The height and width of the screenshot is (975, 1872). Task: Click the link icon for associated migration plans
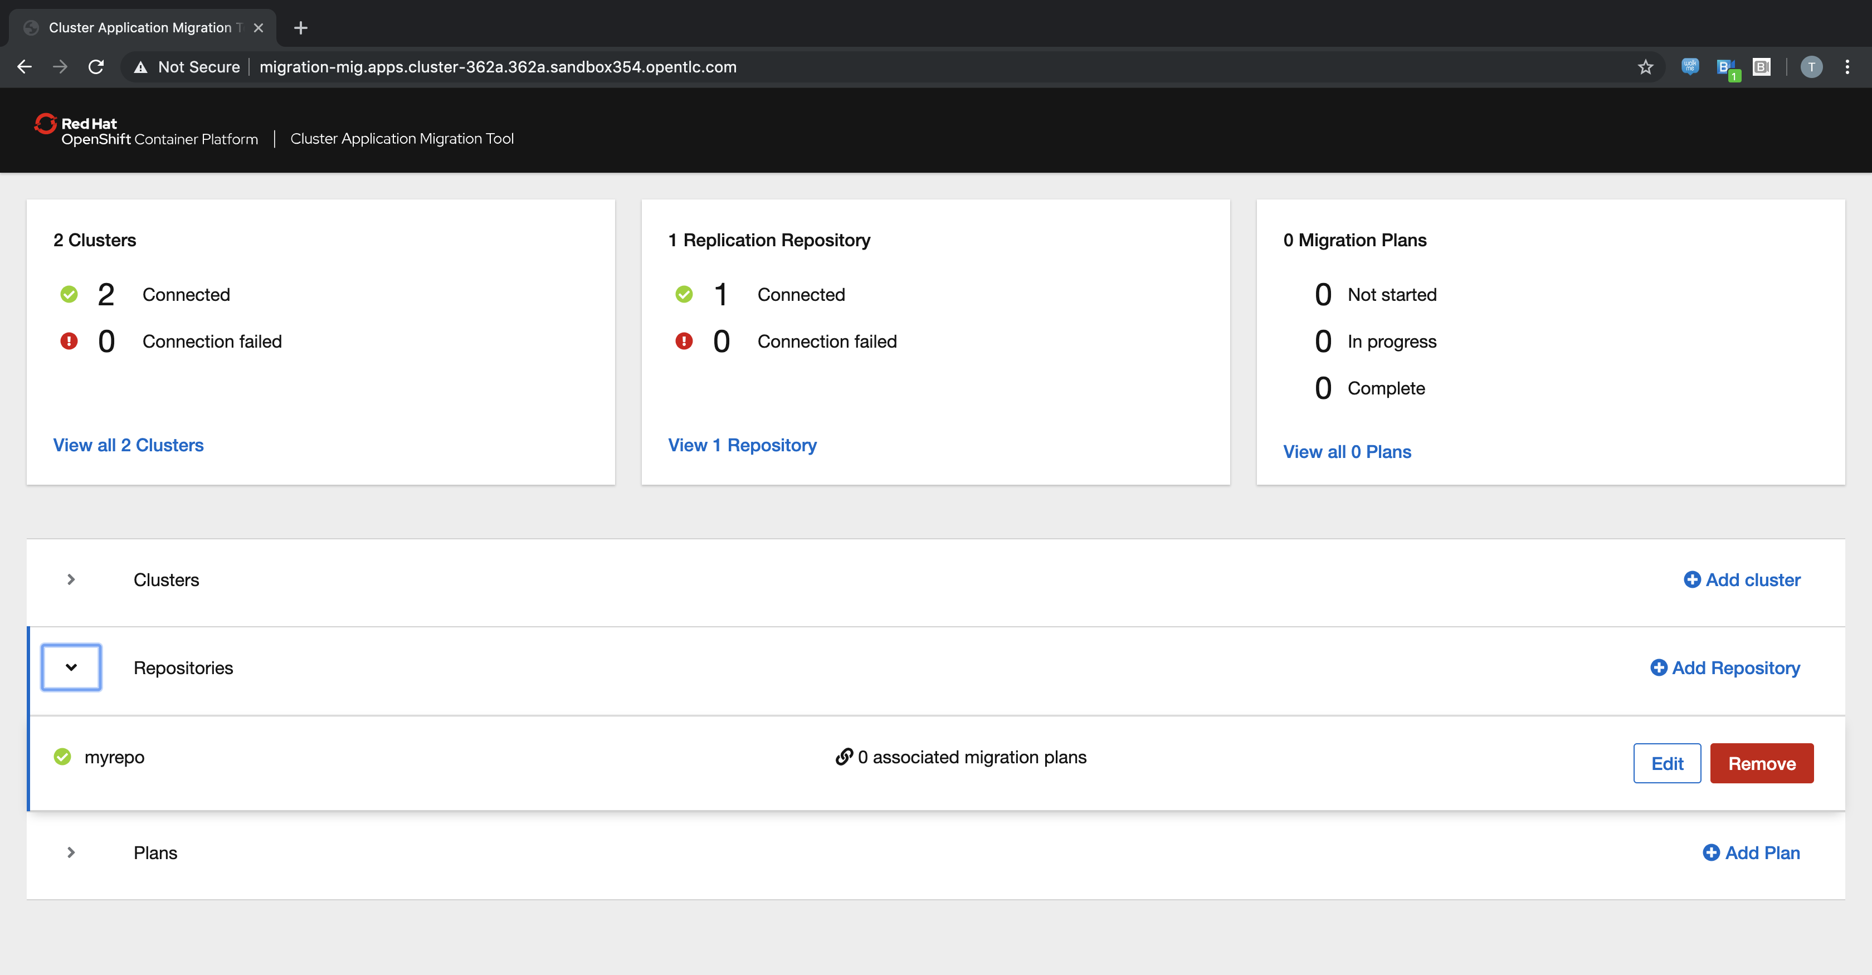844,757
